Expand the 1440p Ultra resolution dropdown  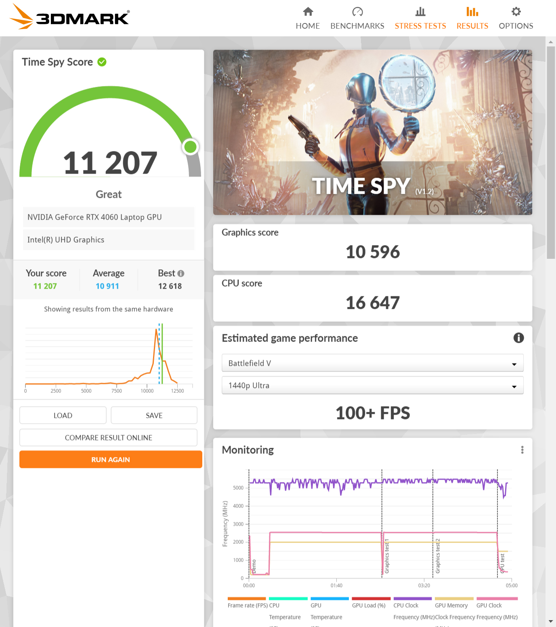(x=373, y=385)
